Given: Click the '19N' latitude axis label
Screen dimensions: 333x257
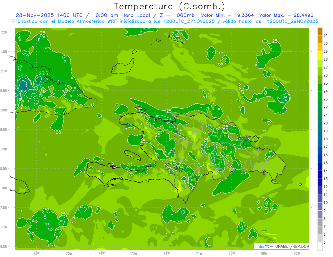Looking at the screenshot, I should 4,149.
